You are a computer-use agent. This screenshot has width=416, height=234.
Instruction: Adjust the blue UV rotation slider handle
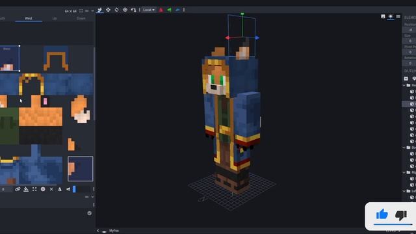[74, 189]
